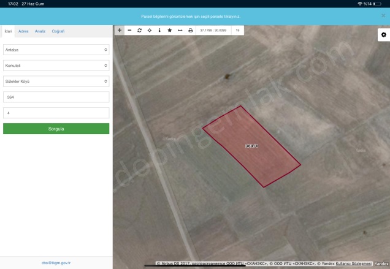Screen dimensions: 390x269
Task: Select the measure distance arrow icon
Action: pos(180,30)
